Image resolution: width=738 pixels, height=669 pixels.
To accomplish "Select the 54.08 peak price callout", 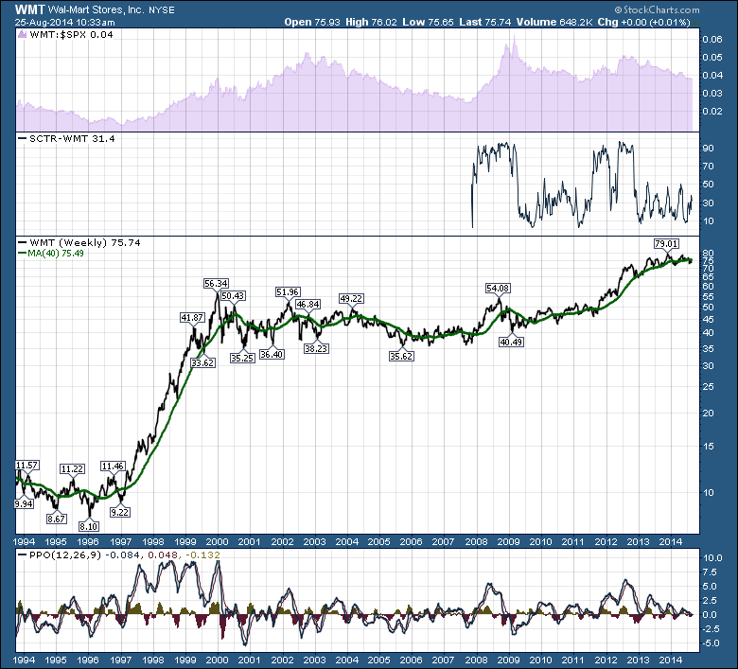I will click(x=498, y=288).
